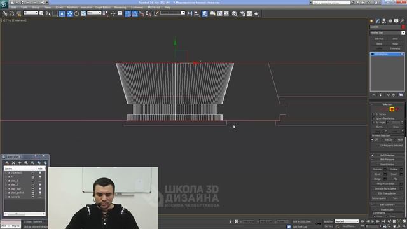The width and height of the screenshot is (407, 229).
Task: Click the Render Production teapot icon
Action: 256,13
